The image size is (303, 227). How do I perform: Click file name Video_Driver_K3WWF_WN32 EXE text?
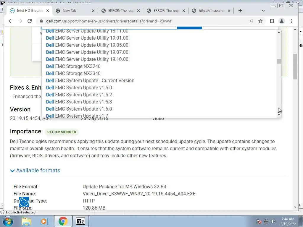click(139, 194)
